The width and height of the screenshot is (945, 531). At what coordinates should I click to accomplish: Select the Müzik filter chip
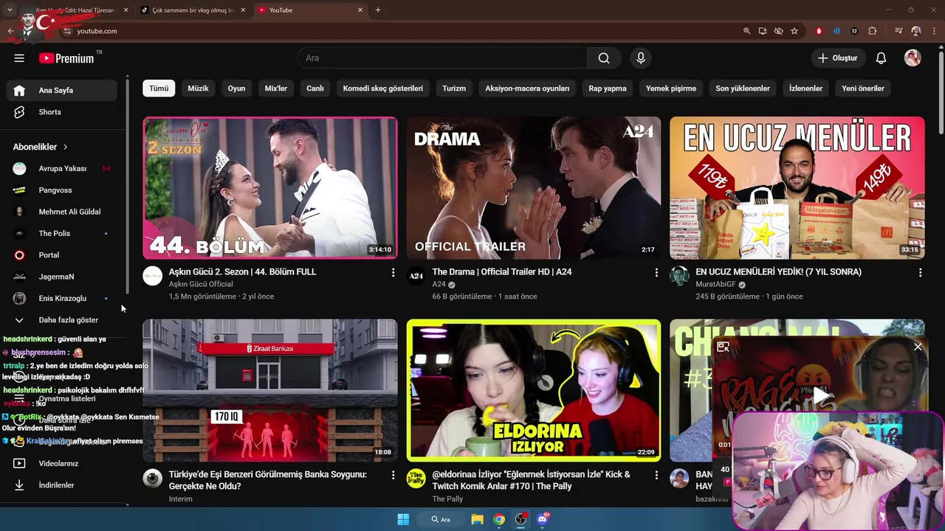198,88
